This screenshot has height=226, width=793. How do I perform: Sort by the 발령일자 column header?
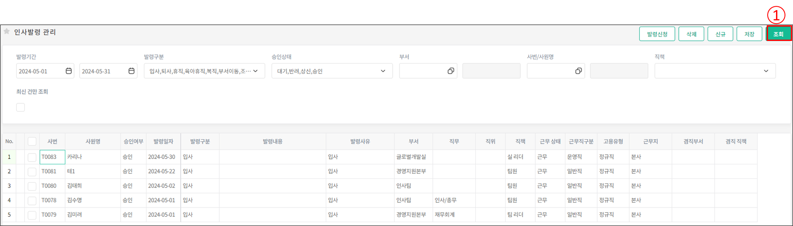click(x=163, y=142)
